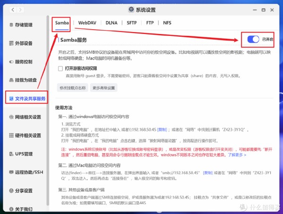Viewport: 283px width, 214px height.
Task: Open the SFTP tab
Action: tap(132, 22)
